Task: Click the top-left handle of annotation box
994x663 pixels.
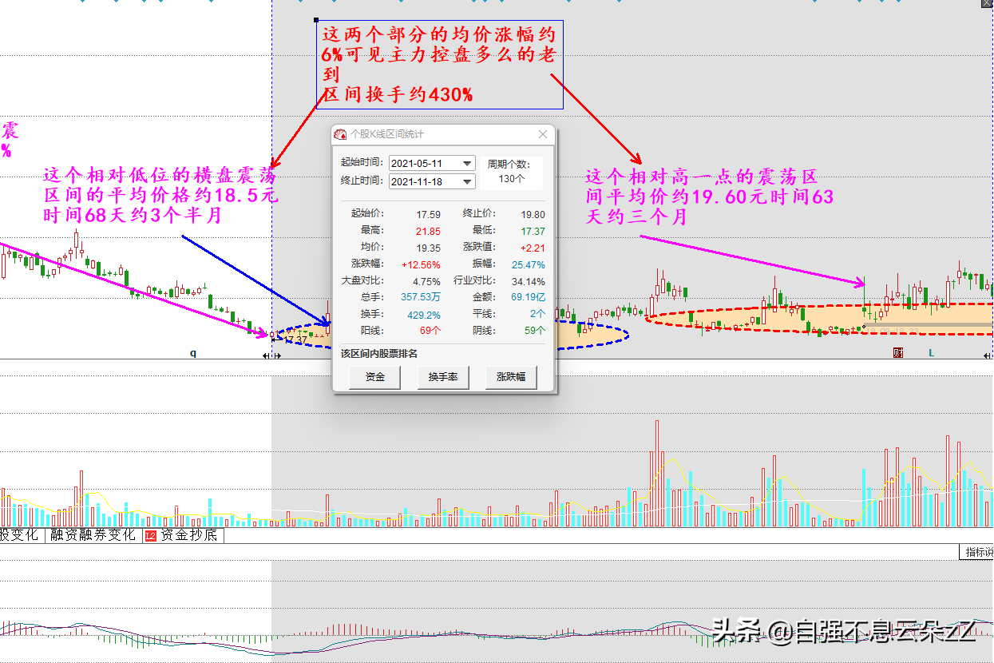Action: [317, 21]
